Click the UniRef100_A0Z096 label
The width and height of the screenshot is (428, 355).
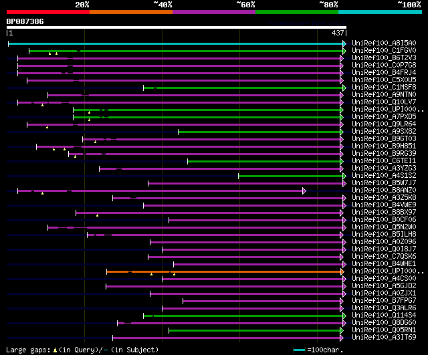coord(384,242)
